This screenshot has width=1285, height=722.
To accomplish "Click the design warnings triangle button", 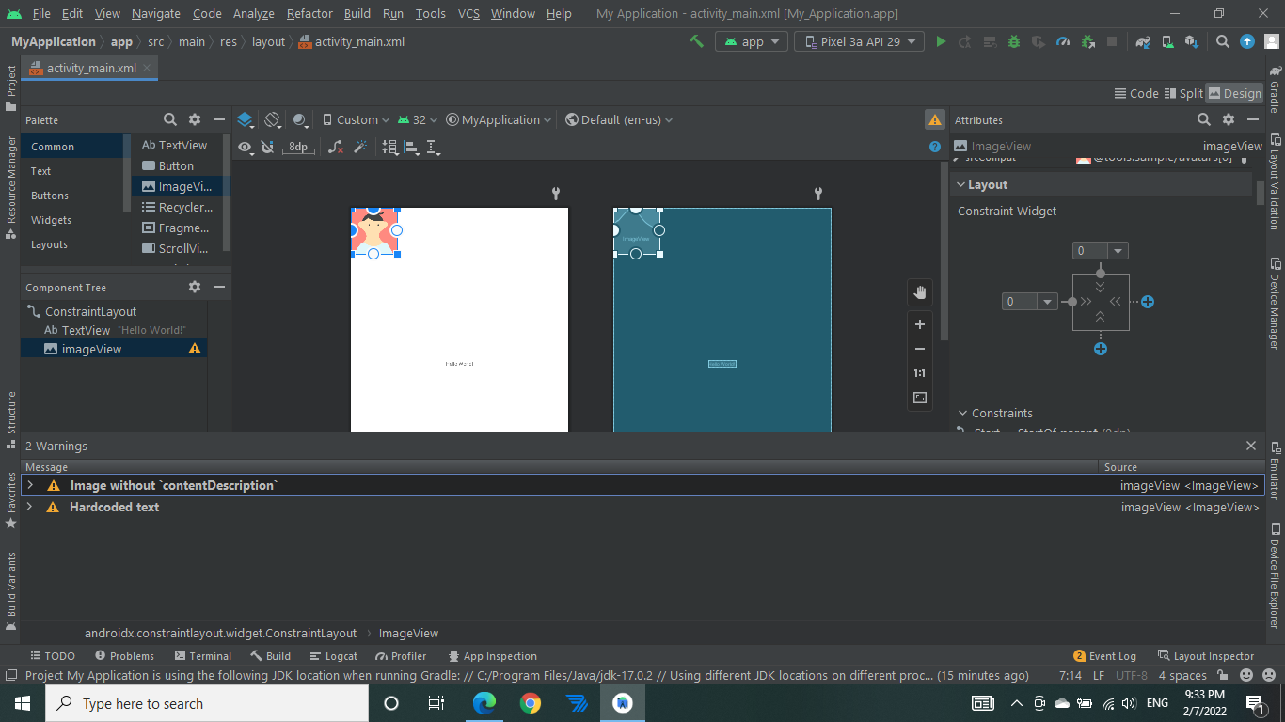I will tap(935, 119).
